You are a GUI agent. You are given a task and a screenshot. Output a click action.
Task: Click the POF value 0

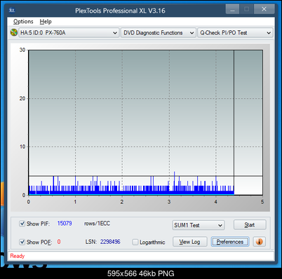[59, 242]
